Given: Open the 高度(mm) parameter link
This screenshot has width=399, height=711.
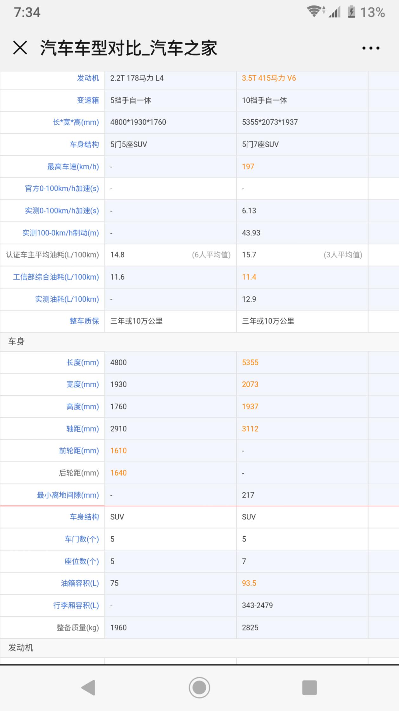Looking at the screenshot, I should [x=83, y=407].
